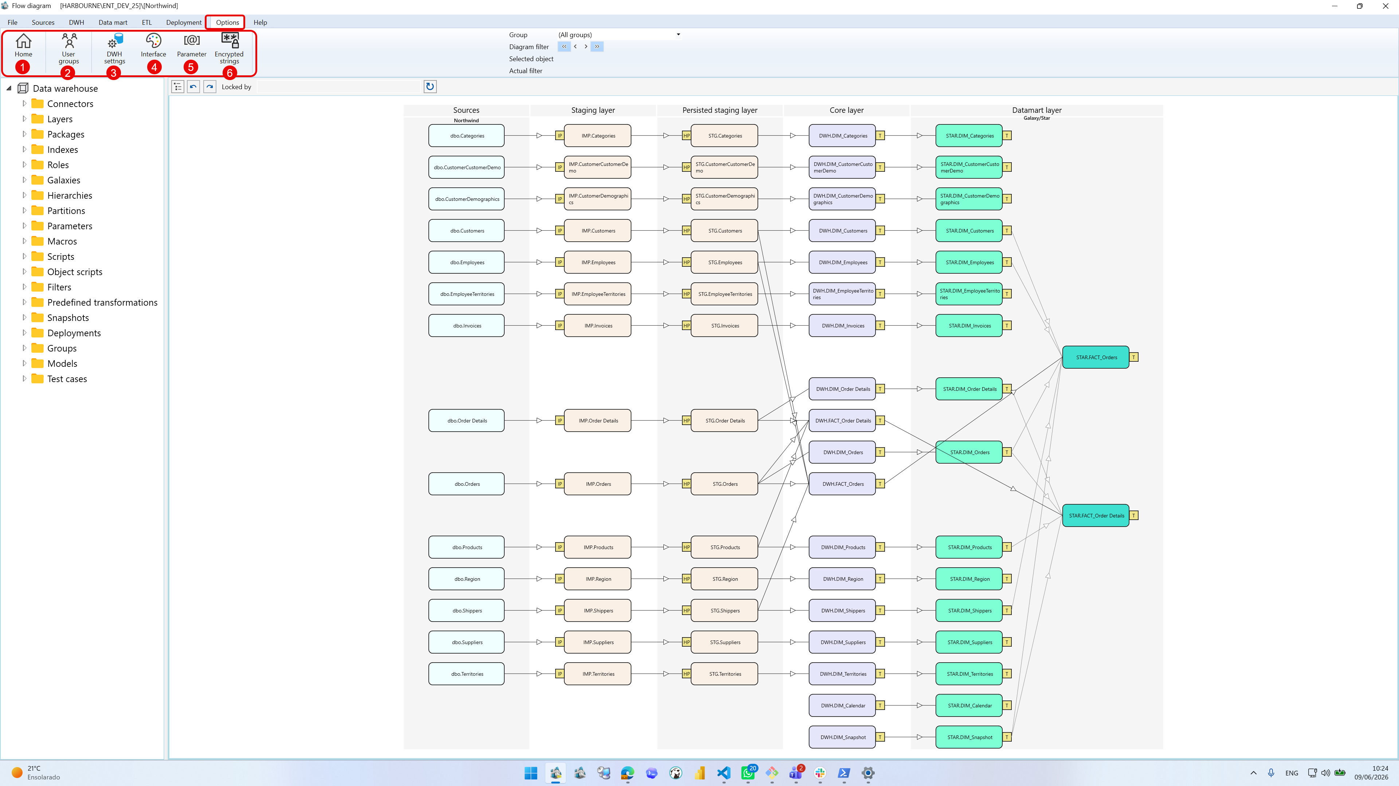Open taskbar clock and date
Screen dimensions: 1399x786
pos(1371,773)
